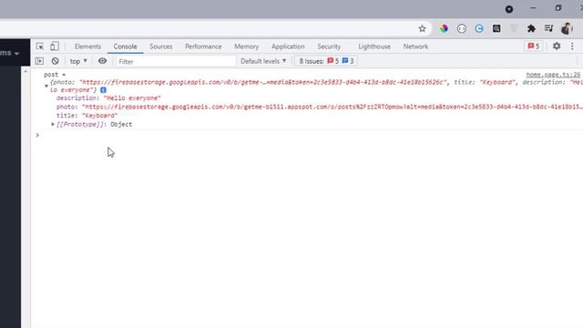Activate the inspect element picker icon
This screenshot has width=583, height=328.
[40, 46]
